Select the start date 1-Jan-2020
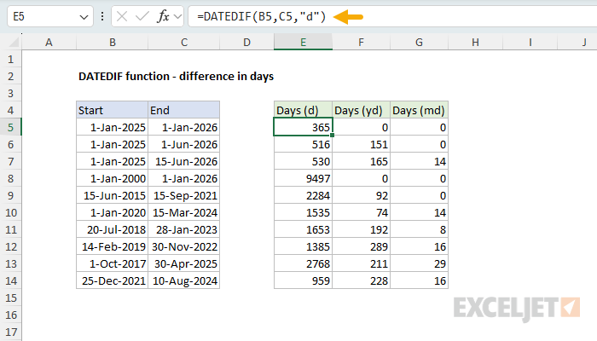Screen dimensions: 597x341 point(113,212)
